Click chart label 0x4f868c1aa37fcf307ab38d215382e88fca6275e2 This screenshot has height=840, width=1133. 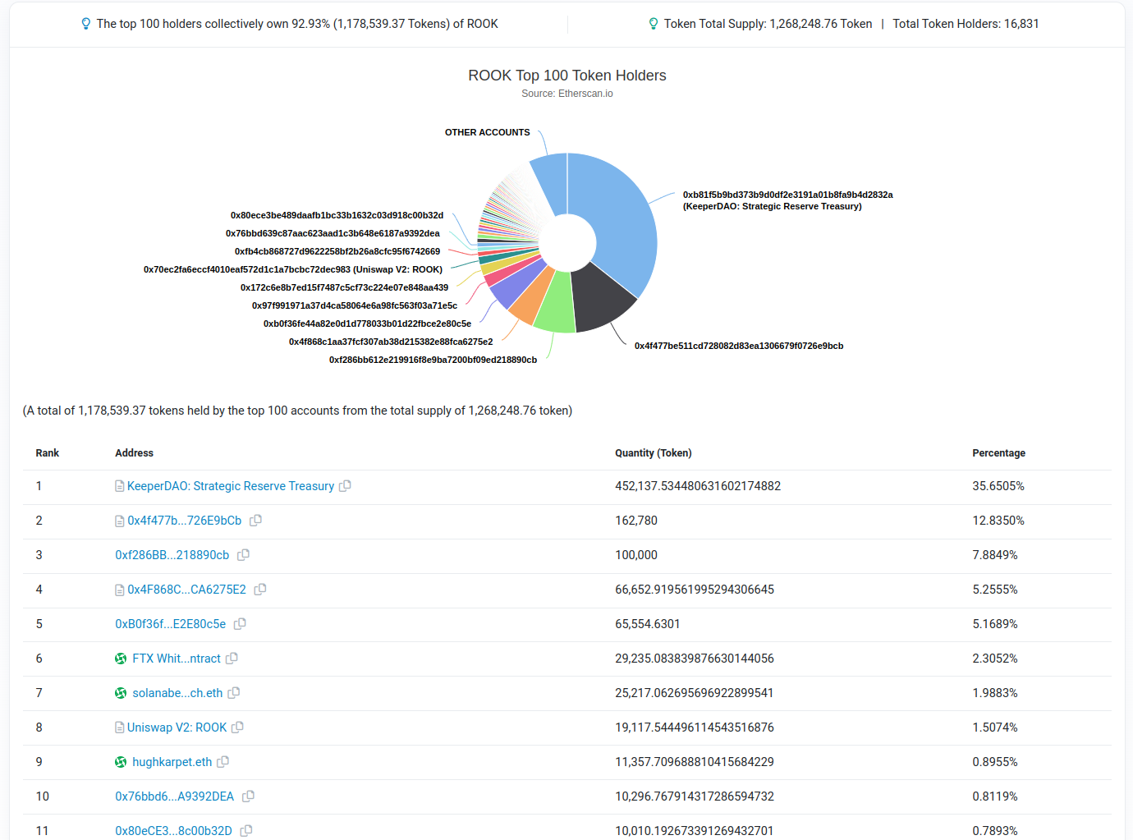[x=391, y=342]
